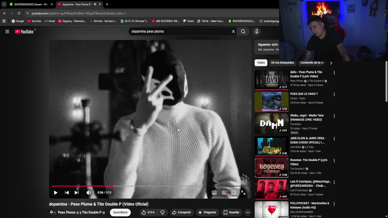
Task: Open the apps grid in bookmarks bar
Action: click(x=4, y=21)
